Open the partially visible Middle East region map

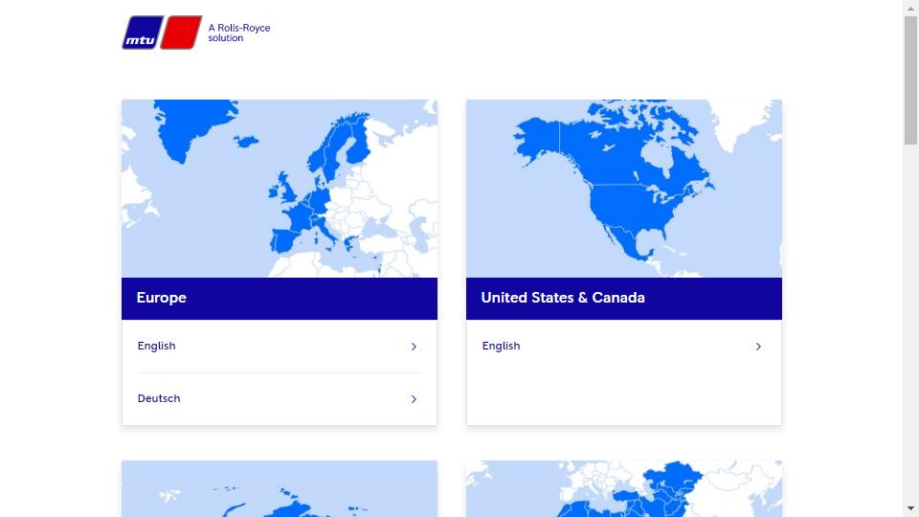(623, 489)
